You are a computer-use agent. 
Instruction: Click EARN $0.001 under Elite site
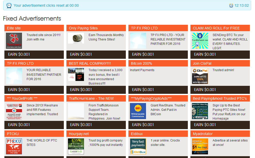[34, 54]
